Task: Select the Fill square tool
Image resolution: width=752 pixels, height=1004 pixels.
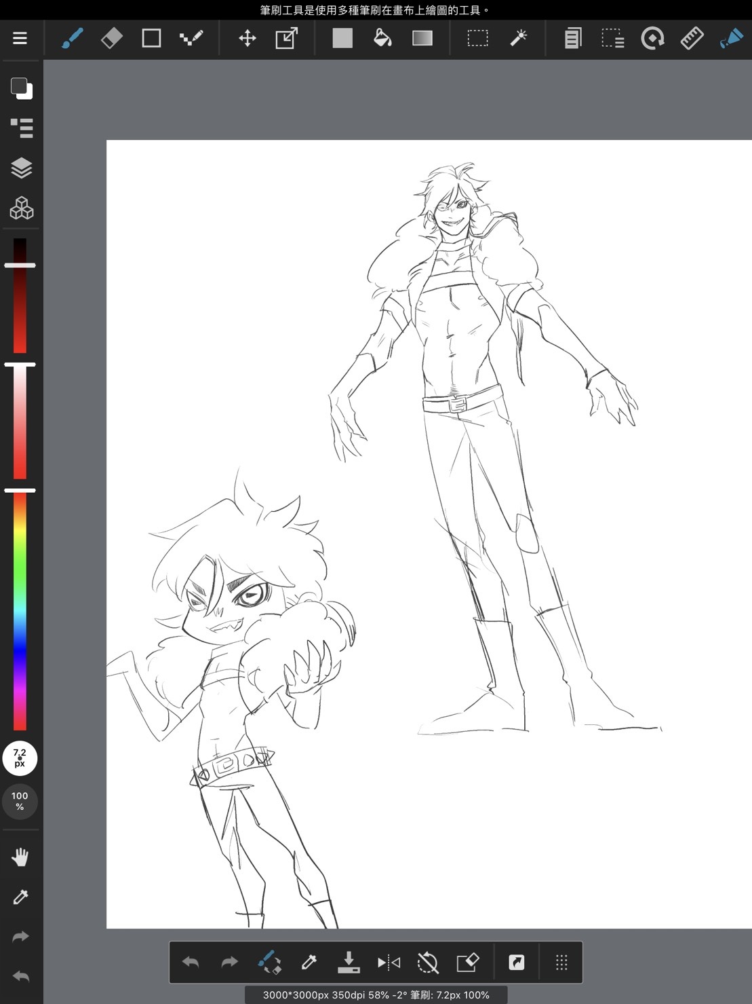Action: click(342, 38)
